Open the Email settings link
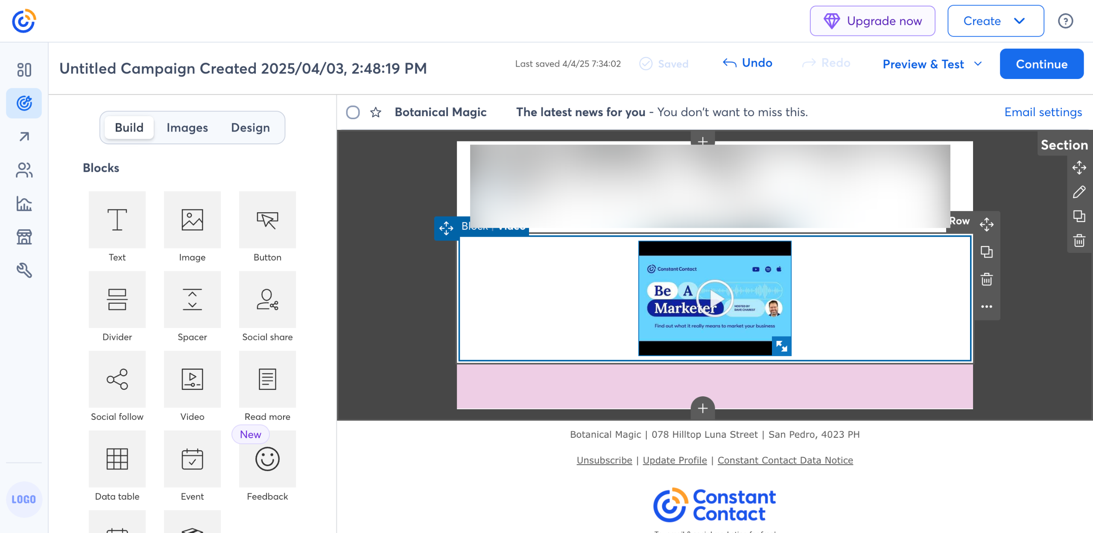The width and height of the screenshot is (1093, 533). [1043, 112]
